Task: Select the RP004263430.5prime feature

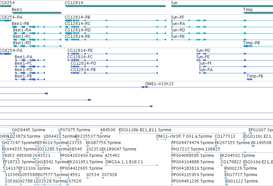Action: [x=61, y=159]
